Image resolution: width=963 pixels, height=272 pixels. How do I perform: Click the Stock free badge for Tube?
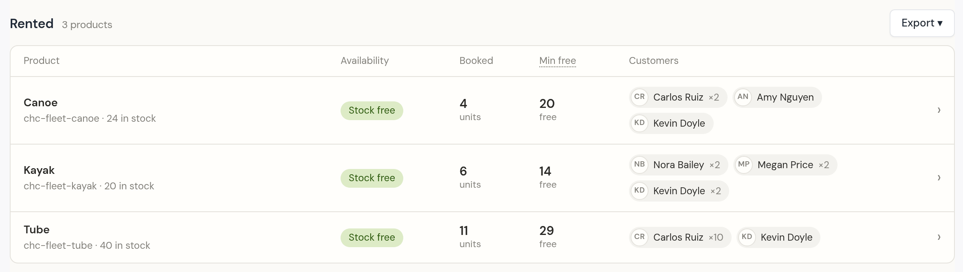click(x=372, y=237)
